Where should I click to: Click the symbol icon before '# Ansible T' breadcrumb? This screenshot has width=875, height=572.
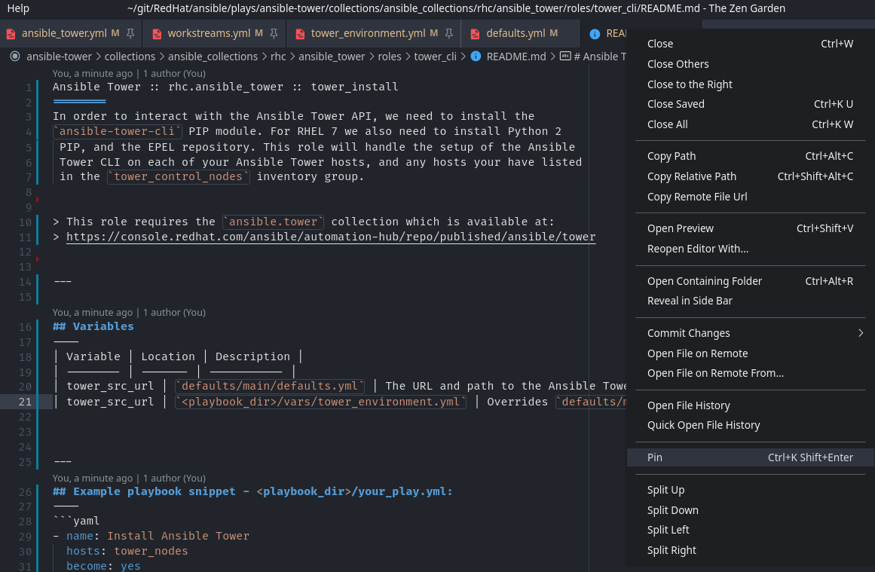(565, 57)
